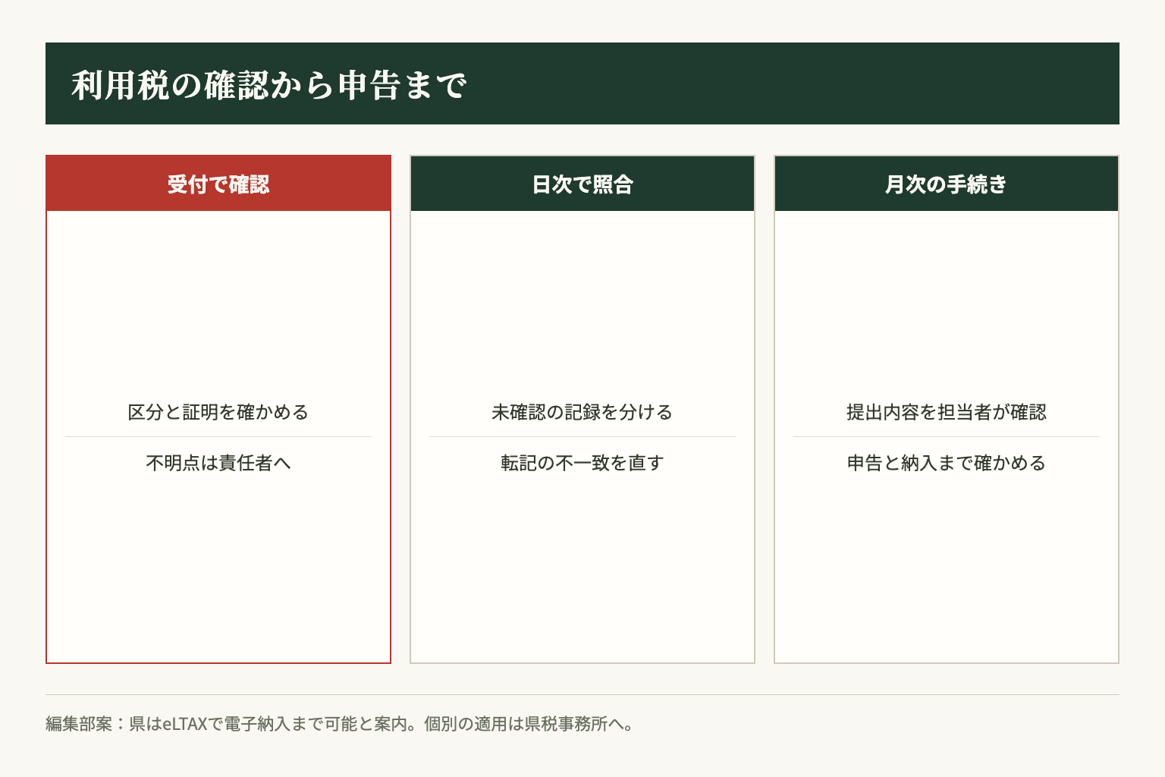The height and width of the screenshot is (777, 1165).
Task: Click the text 未確認の記録を分ける
Action: coord(582,412)
